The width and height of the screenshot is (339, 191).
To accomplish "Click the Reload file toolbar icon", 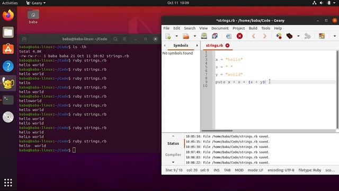I will pos(229,36).
